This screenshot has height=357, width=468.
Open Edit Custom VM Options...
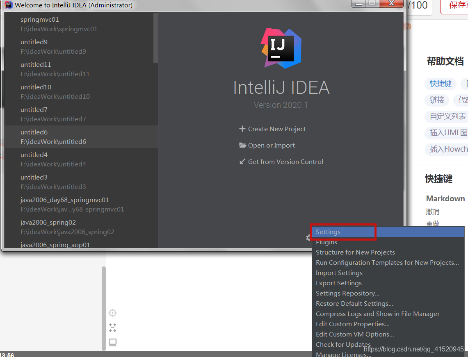[388, 334]
